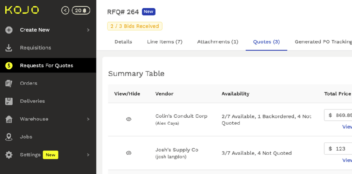352x174 pixels.
Task: Open the Requisitions menu item
Action: (36, 48)
